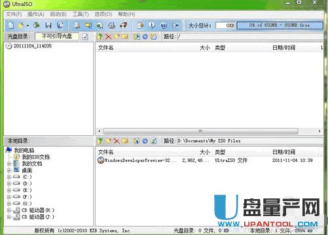Click the Save floppy disk icon

coord(48,25)
